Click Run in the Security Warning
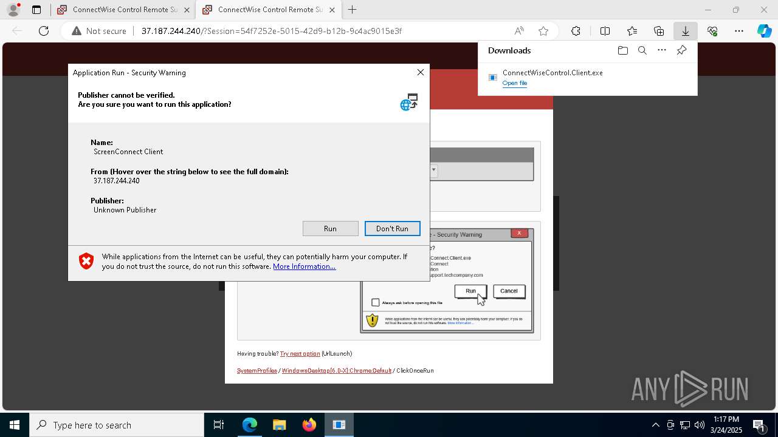 pos(330,228)
